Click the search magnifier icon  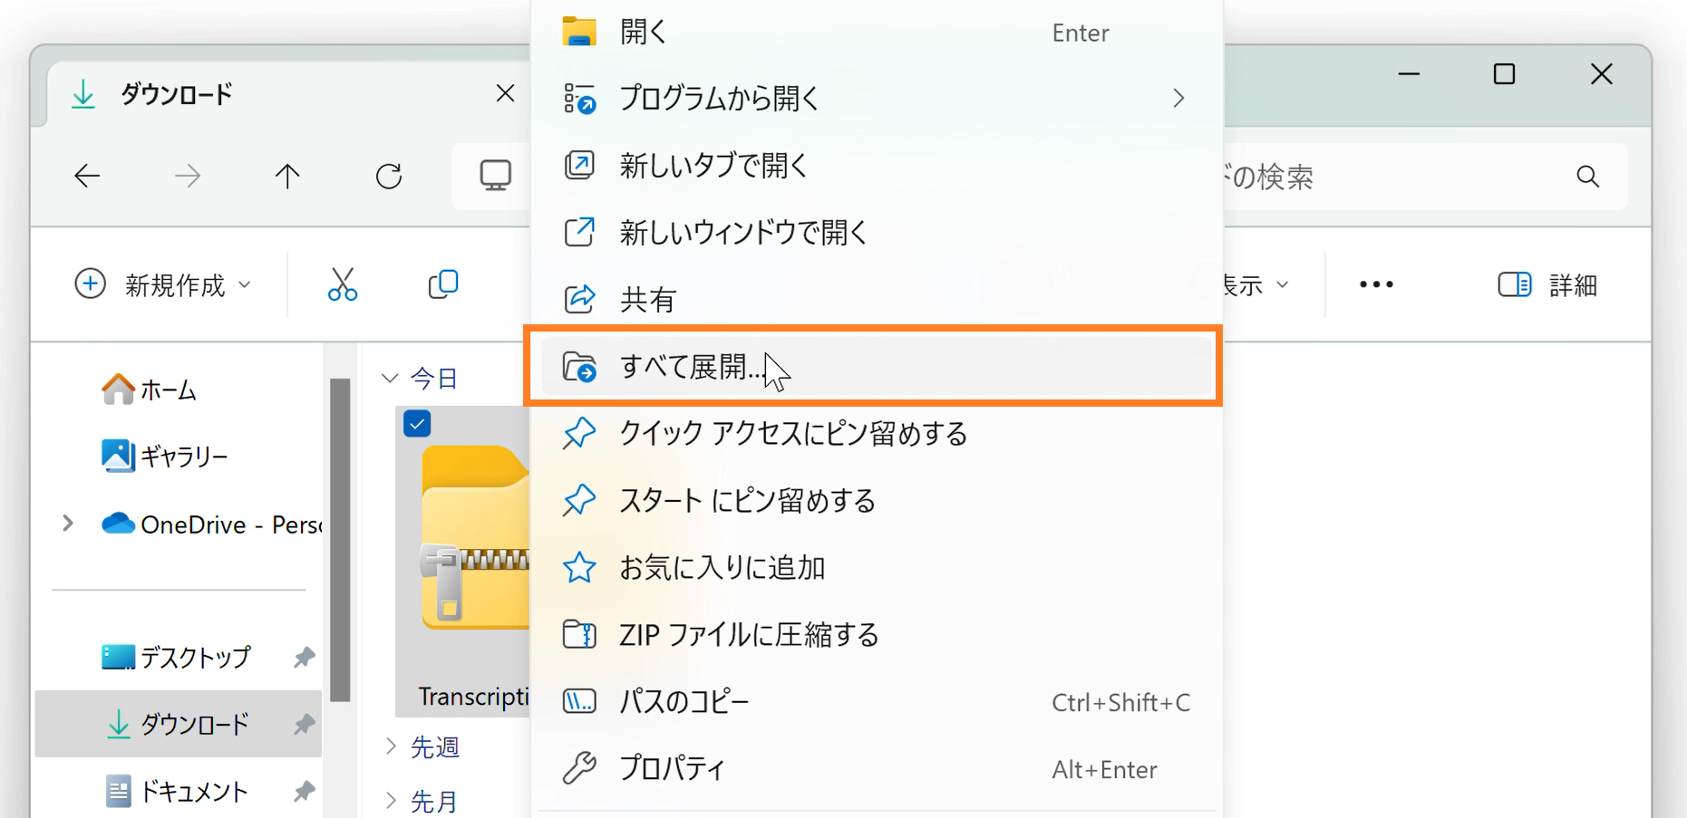[1587, 177]
